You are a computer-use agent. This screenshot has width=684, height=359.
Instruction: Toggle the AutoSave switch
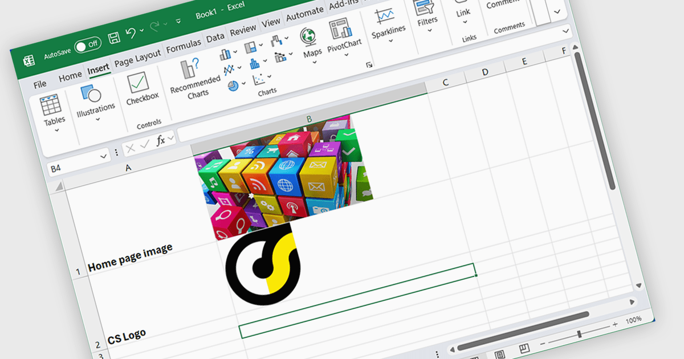[87, 45]
